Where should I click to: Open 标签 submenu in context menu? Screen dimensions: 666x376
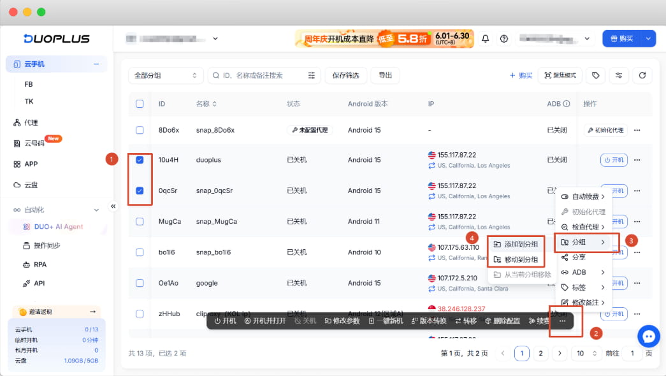[583, 287]
